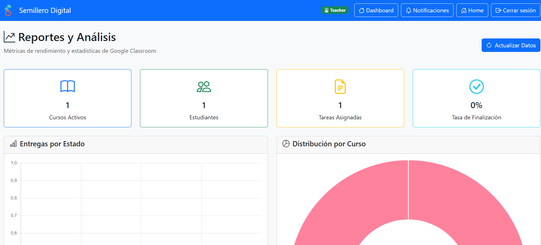Select the Cursos Activos label
Viewport: 541px width, 245px height.
tap(68, 117)
